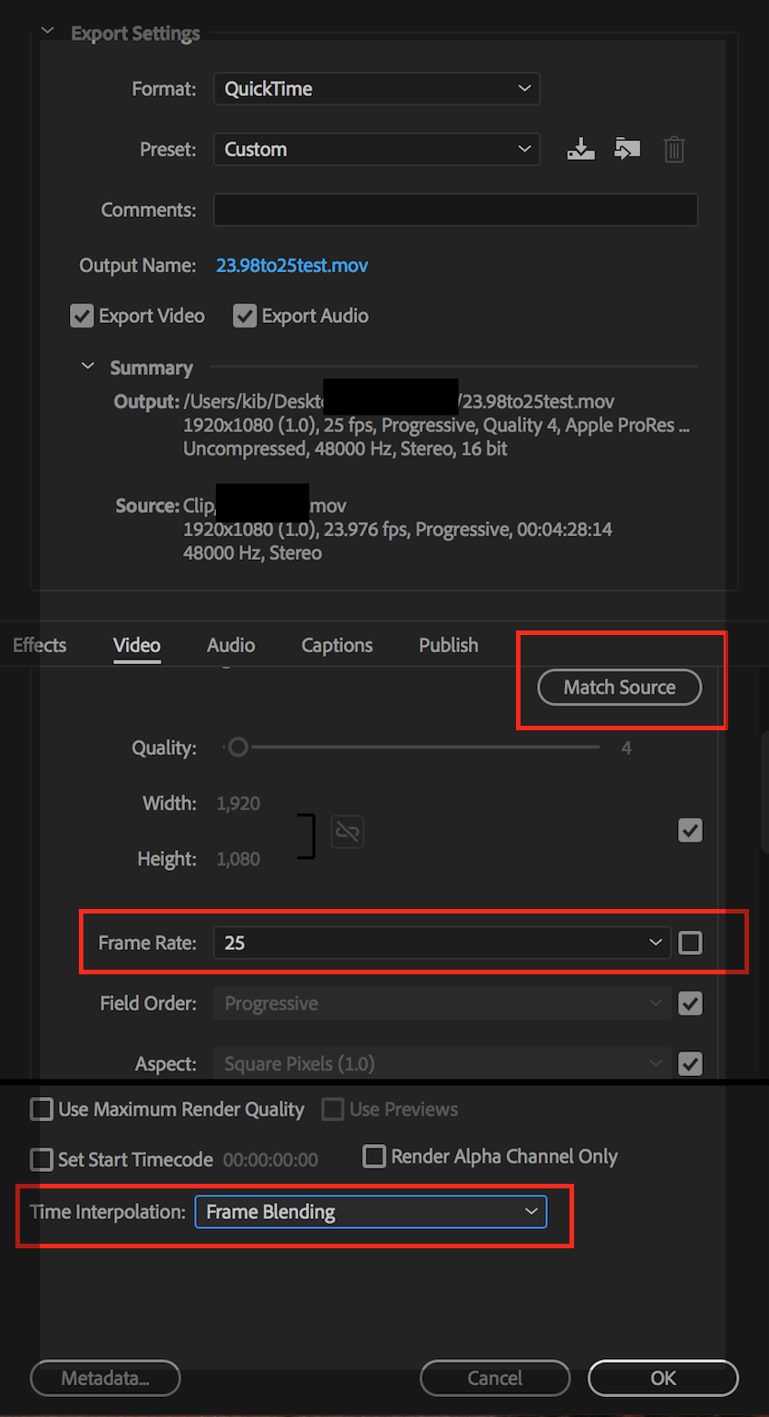Click the Delete Preset trash icon
This screenshot has height=1417, width=769.
point(674,149)
